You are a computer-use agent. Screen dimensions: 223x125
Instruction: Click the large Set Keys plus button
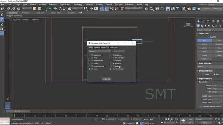pyautogui.click(x=183, y=121)
